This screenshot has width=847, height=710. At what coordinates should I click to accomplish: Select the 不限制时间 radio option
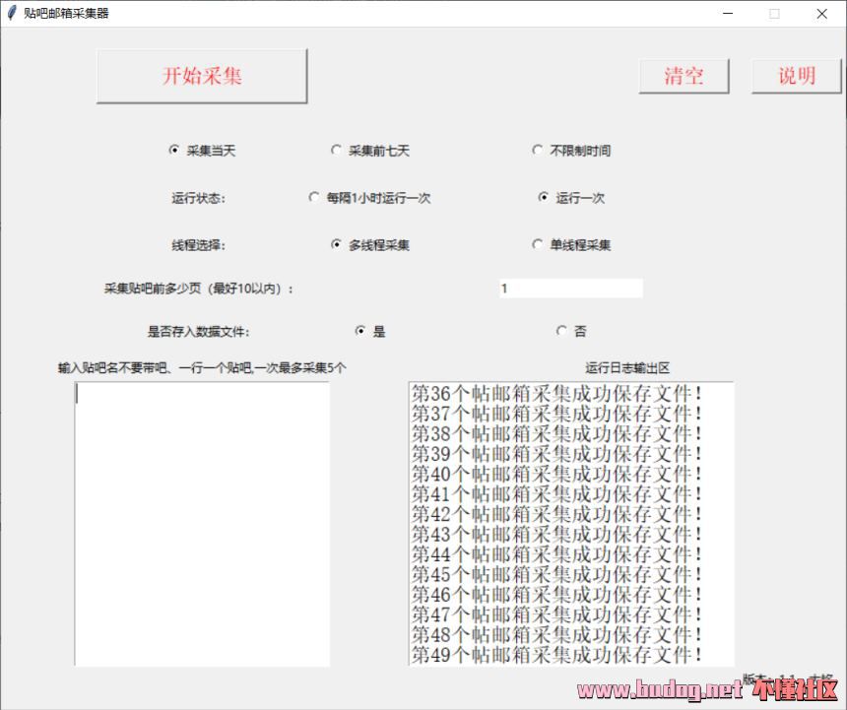(538, 151)
